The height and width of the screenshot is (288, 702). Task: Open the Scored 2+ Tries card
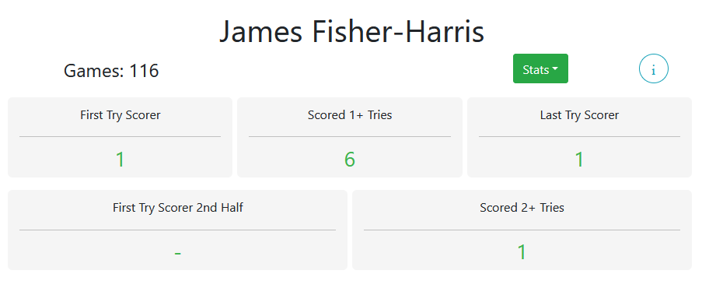click(x=522, y=230)
